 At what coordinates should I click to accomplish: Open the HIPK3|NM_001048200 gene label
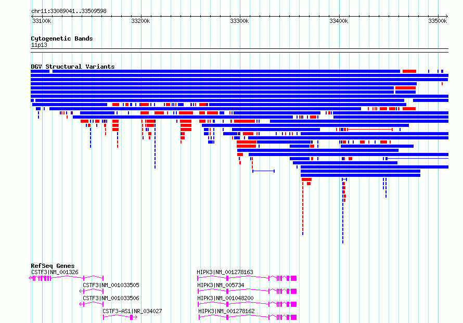click(225, 298)
